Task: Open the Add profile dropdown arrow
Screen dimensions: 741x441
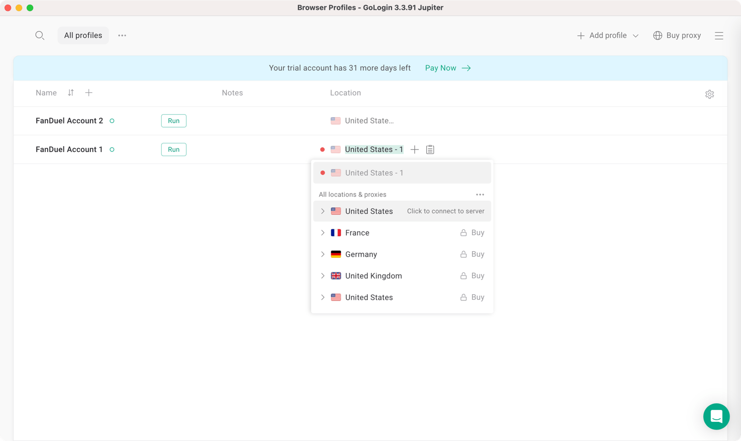Action: tap(636, 36)
